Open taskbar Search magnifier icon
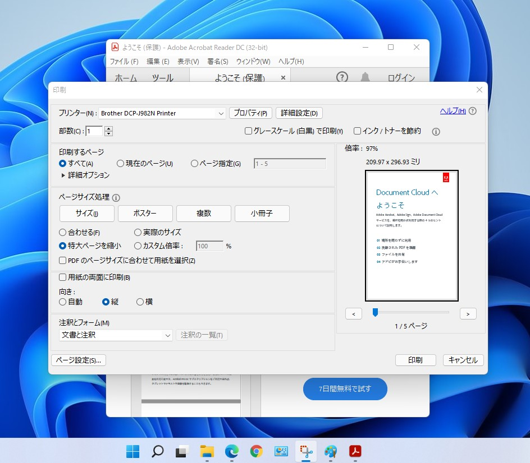The image size is (530, 463). [x=157, y=451]
